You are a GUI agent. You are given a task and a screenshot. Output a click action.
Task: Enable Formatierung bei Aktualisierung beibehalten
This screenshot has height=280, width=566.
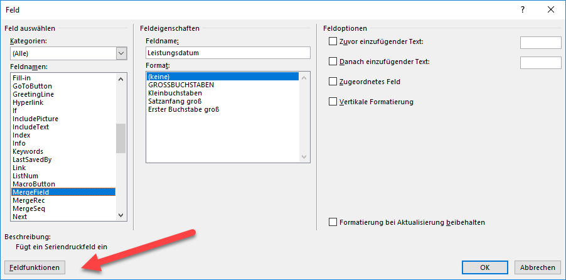[333, 222]
